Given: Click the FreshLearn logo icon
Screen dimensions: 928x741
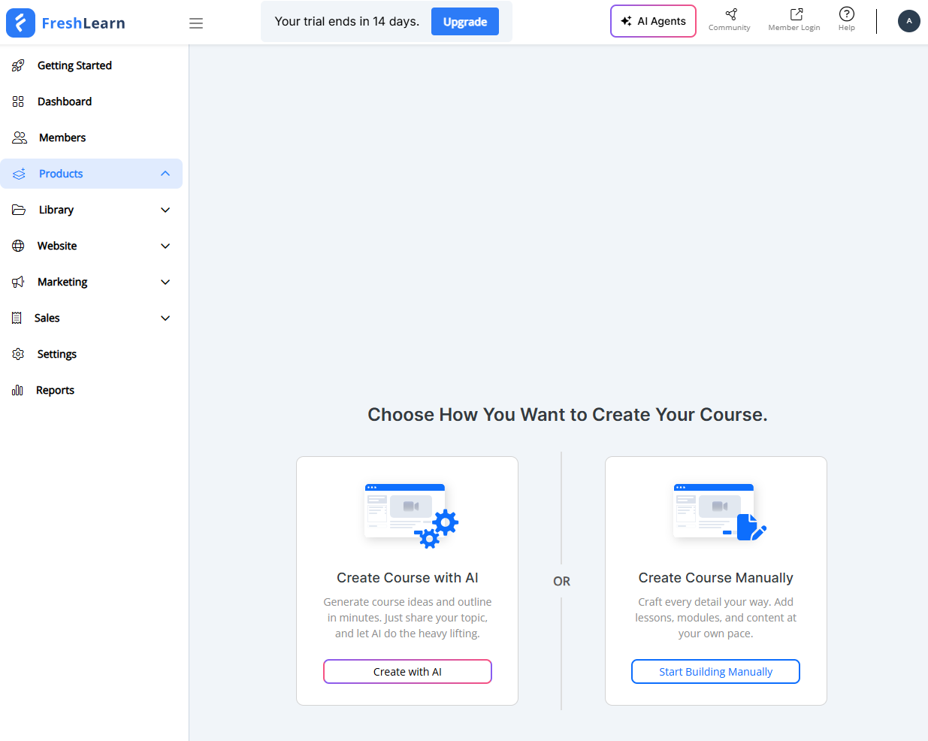Looking at the screenshot, I should click(x=20, y=23).
